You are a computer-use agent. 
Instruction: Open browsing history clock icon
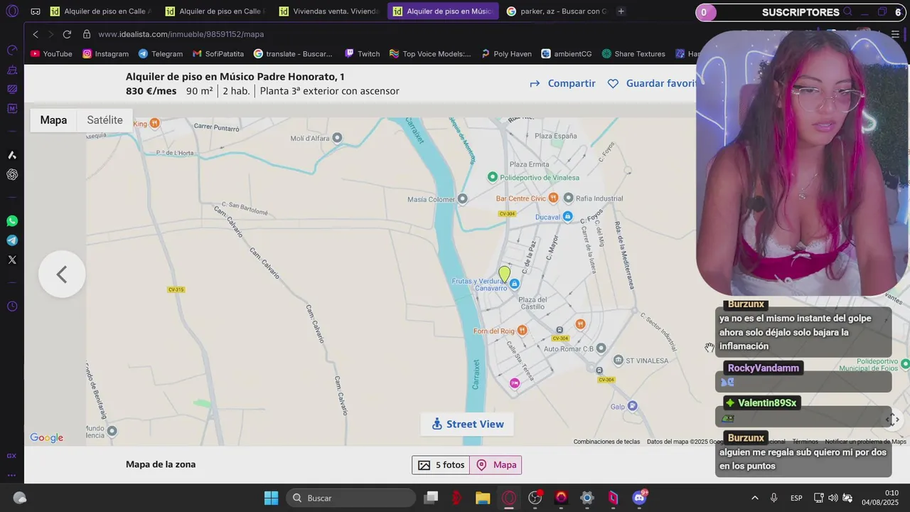tap(12, 306)
